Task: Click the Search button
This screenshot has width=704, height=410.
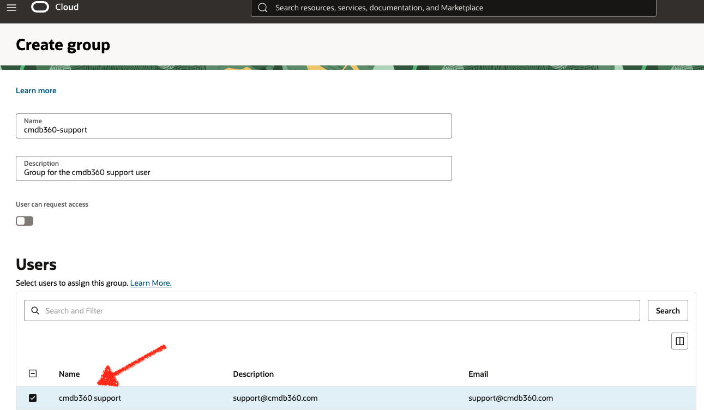Action: 668,310
